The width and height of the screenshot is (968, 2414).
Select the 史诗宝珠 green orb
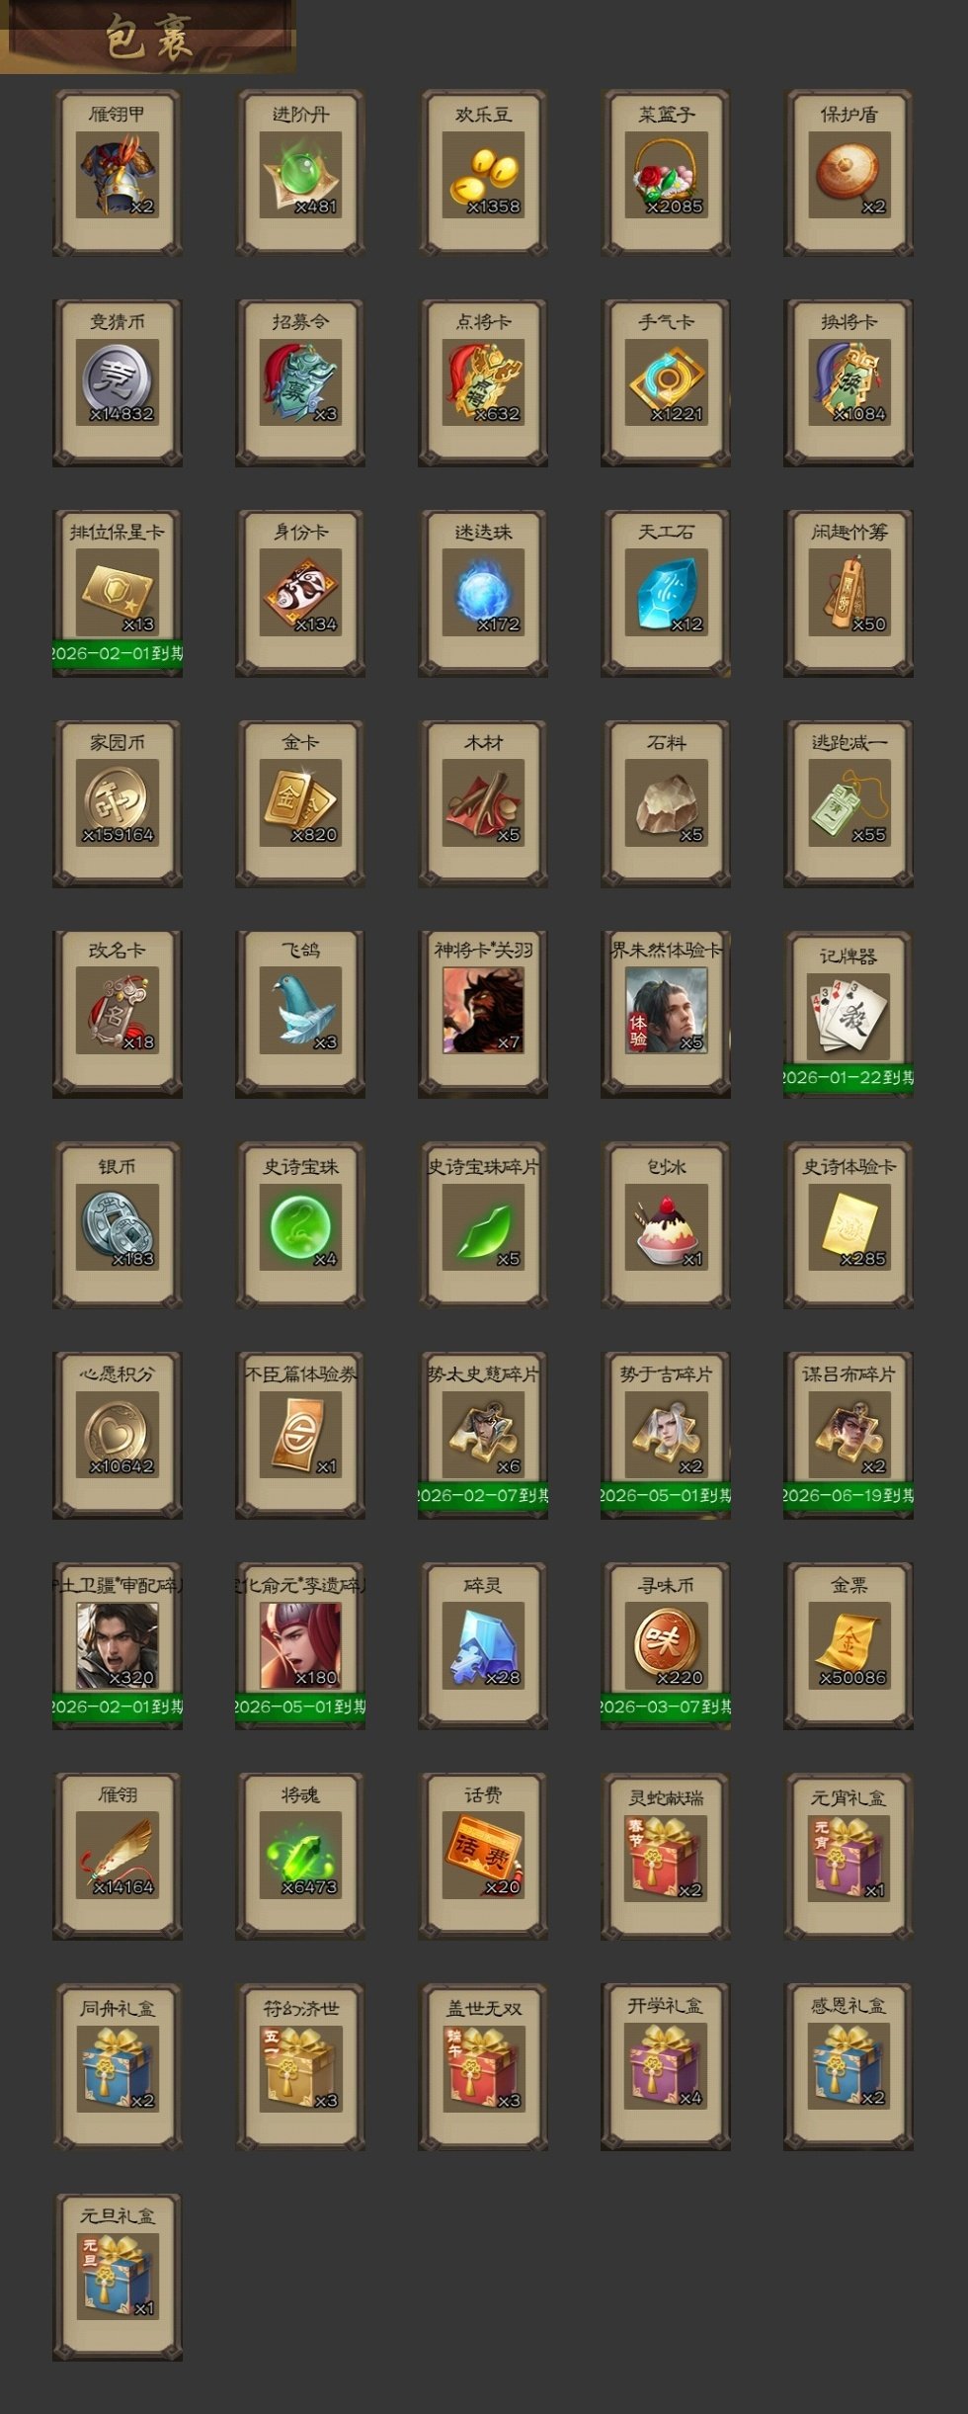pos(300,1225)
